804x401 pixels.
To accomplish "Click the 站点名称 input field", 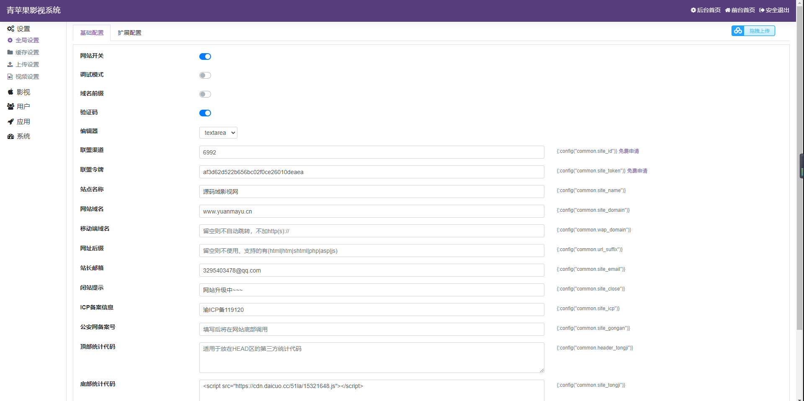I will tap(371, 192).
